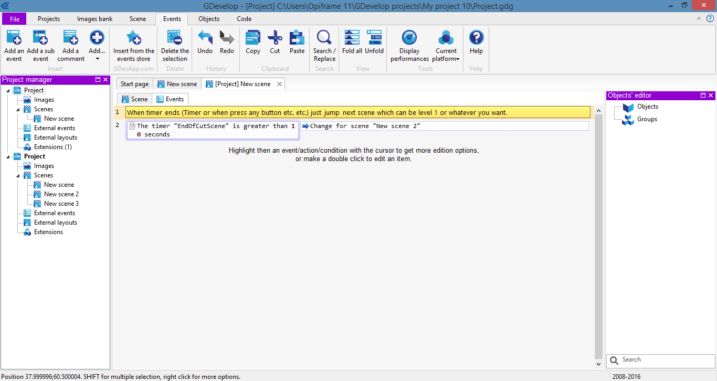Click Display performances icon
The height and width of the screenshot is (381, 717).
click(x=409, y=39)
